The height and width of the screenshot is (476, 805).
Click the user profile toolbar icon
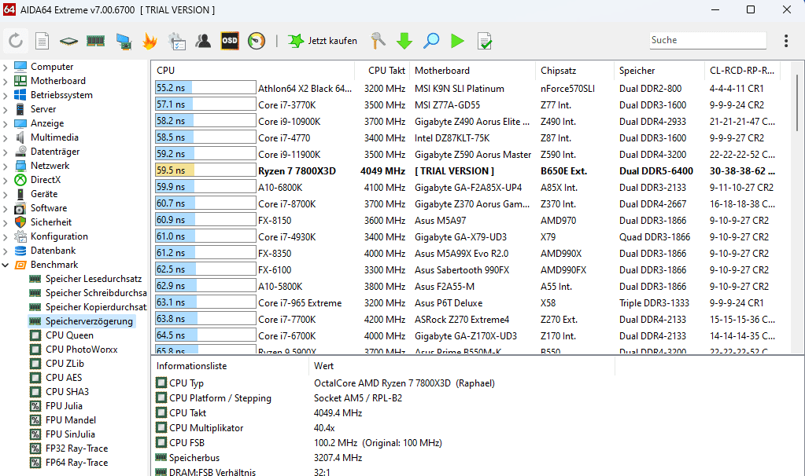click(x=203, y=41)
